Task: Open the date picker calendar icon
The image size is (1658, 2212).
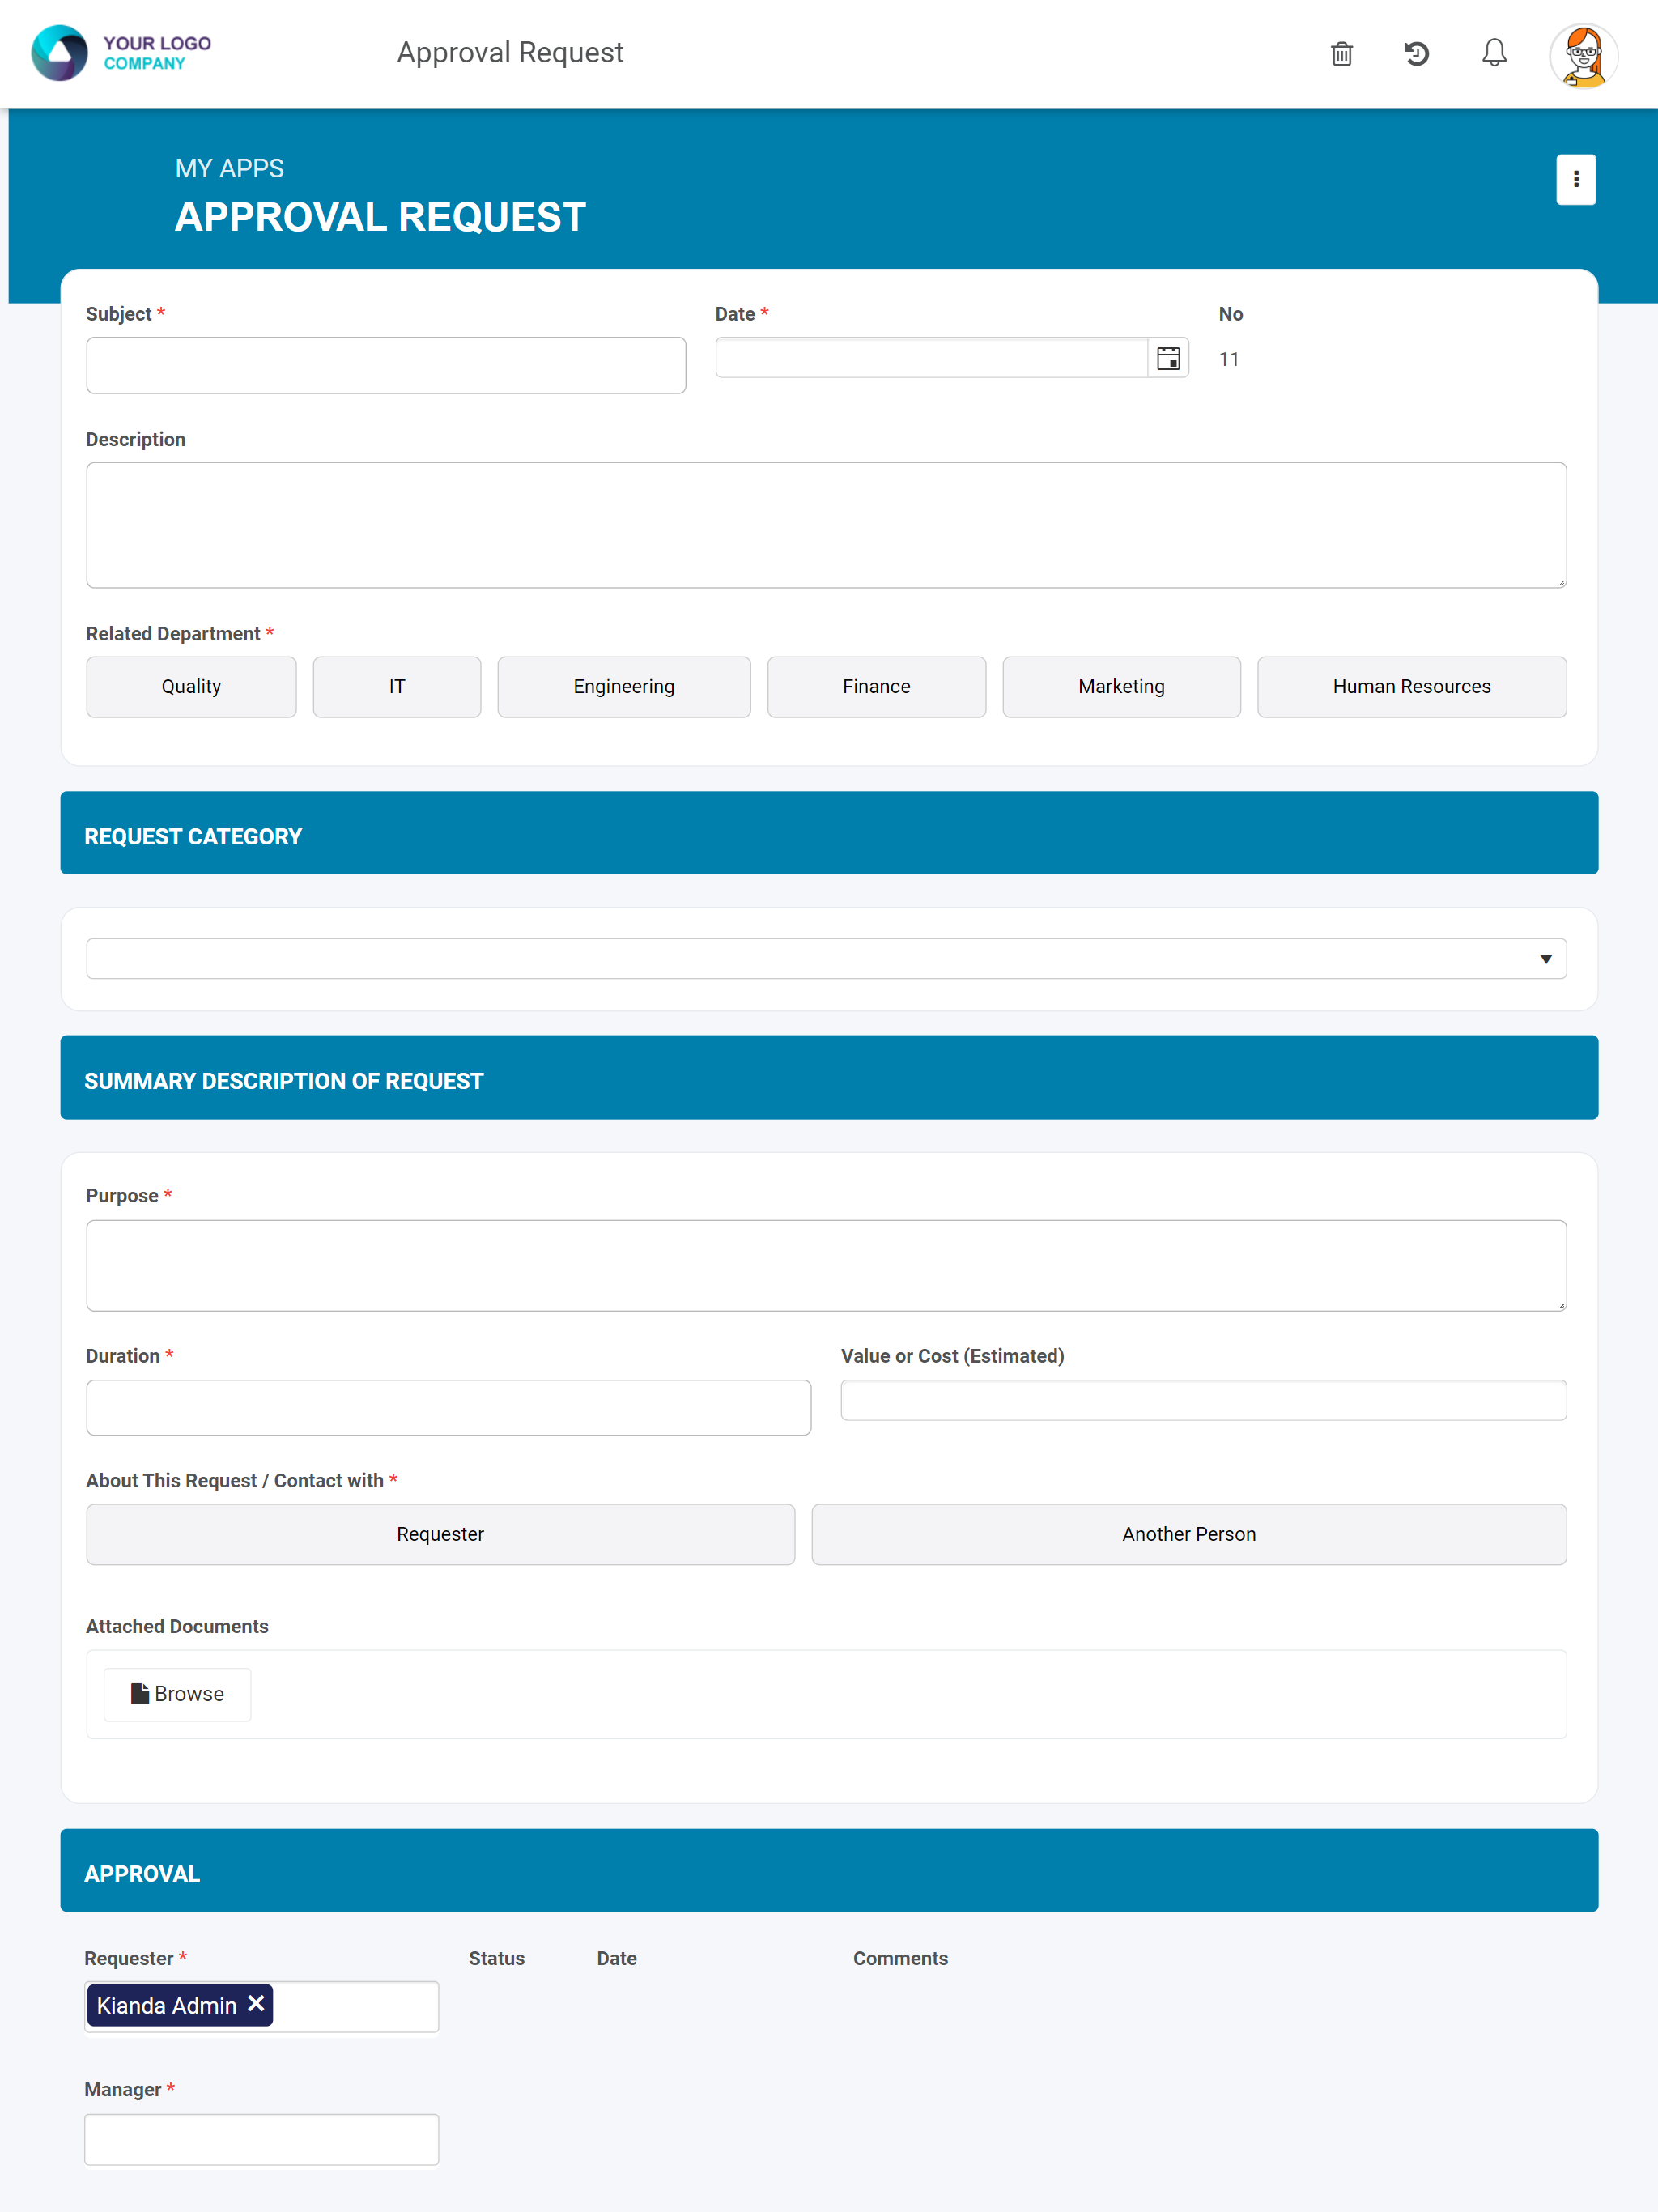Action: coord(1167,358)
